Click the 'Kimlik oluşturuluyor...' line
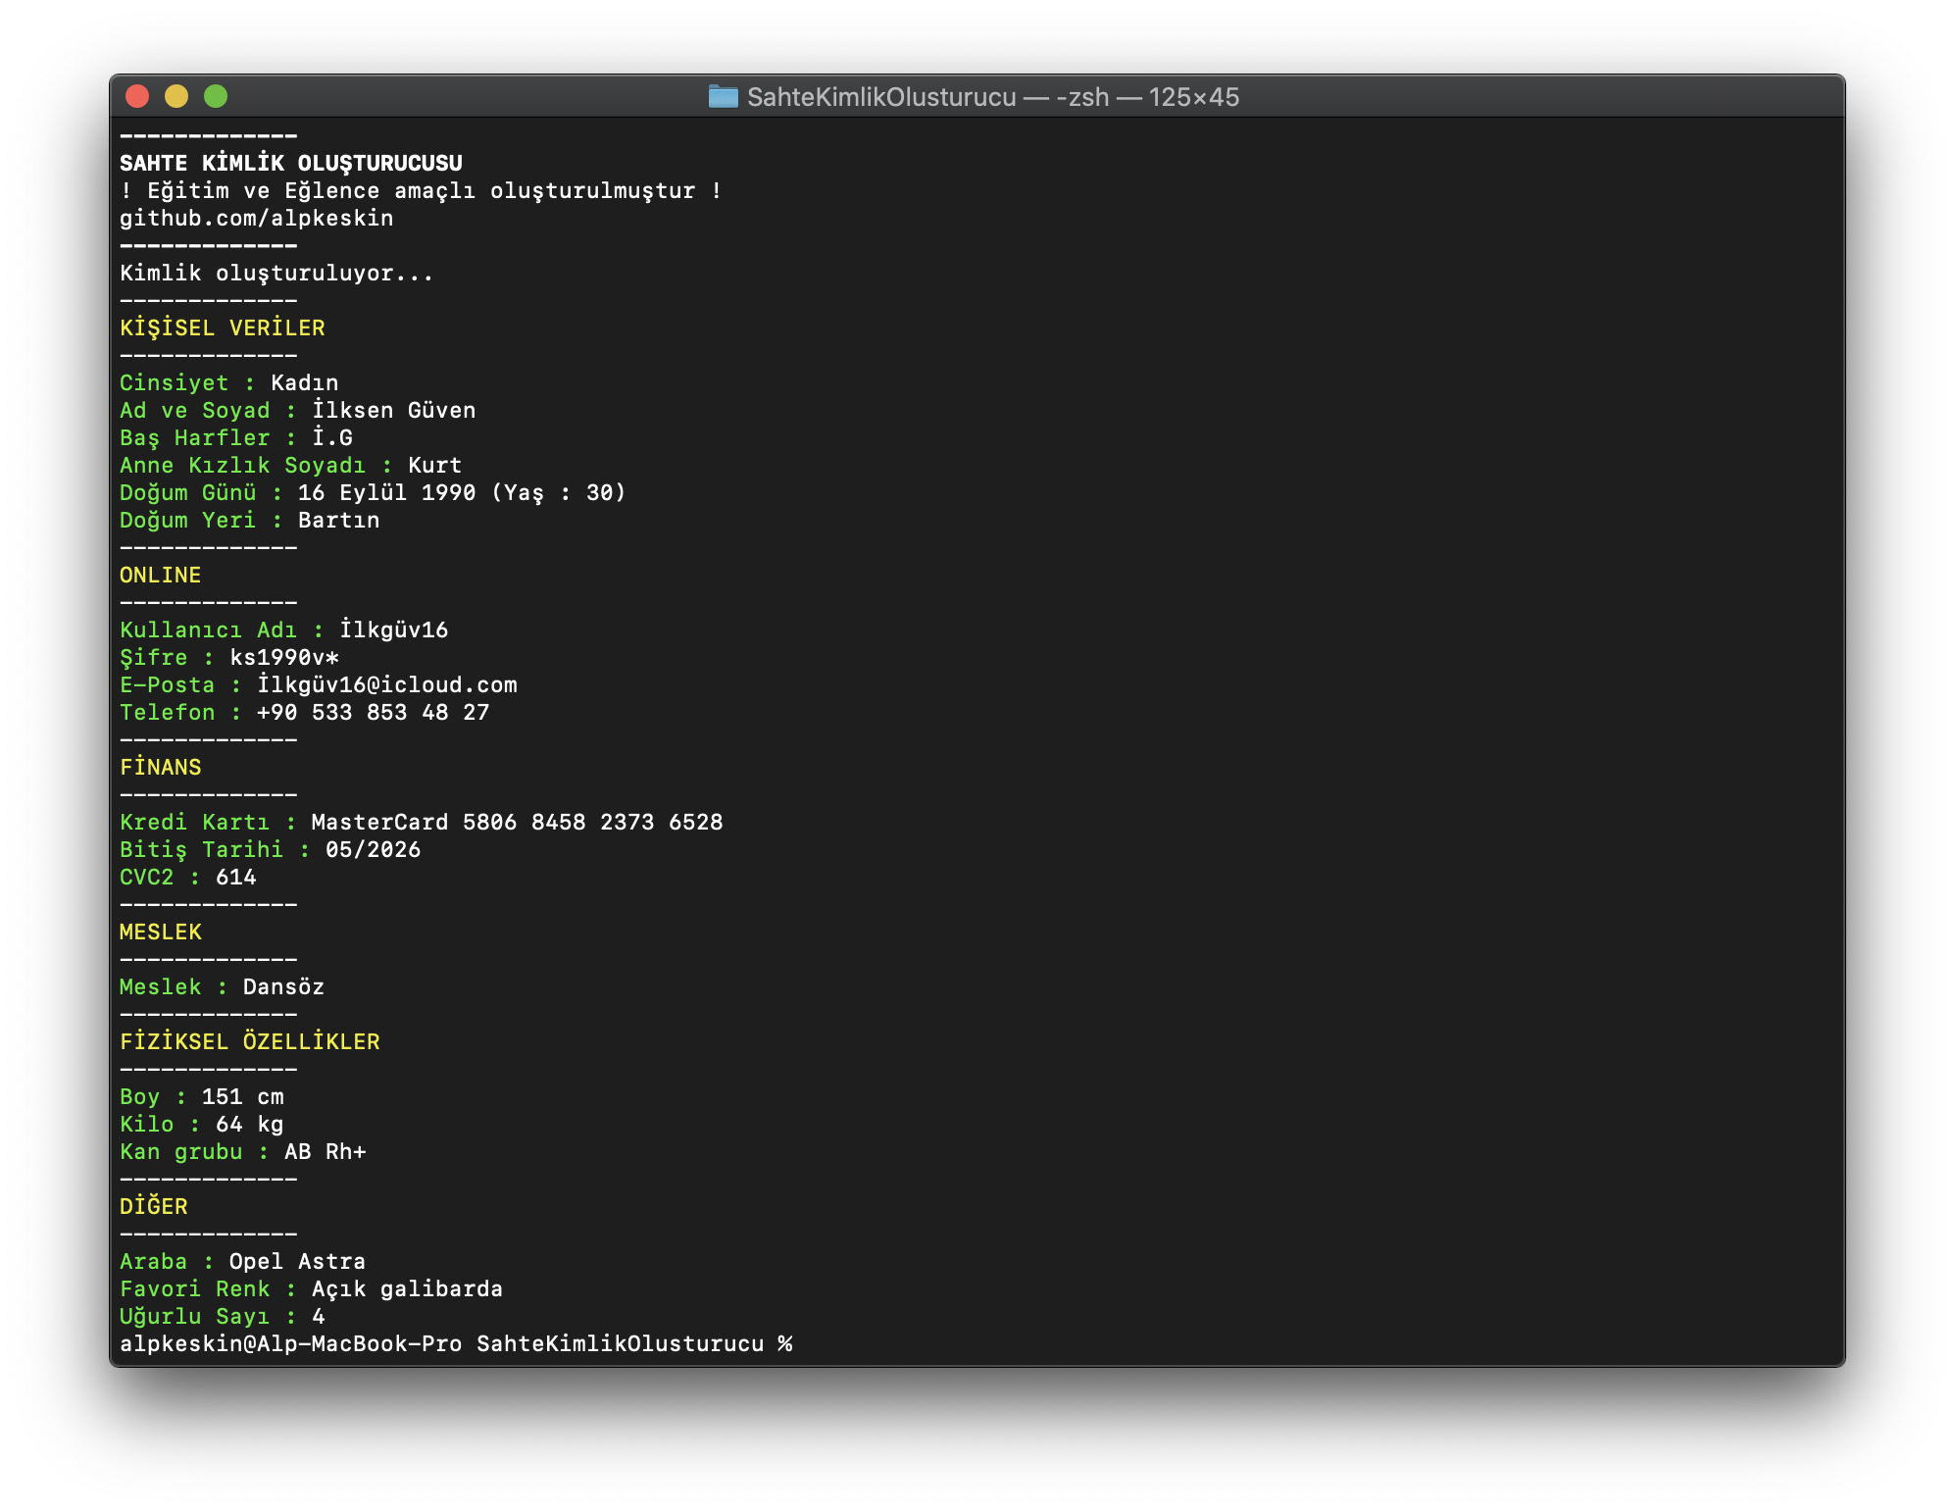The height and width of the screenshot is (1512, 1955). point(276,274)
